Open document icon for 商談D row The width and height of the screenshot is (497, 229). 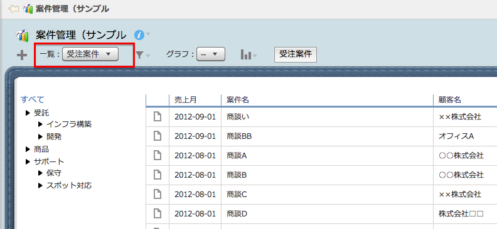(x=158, y=213)
